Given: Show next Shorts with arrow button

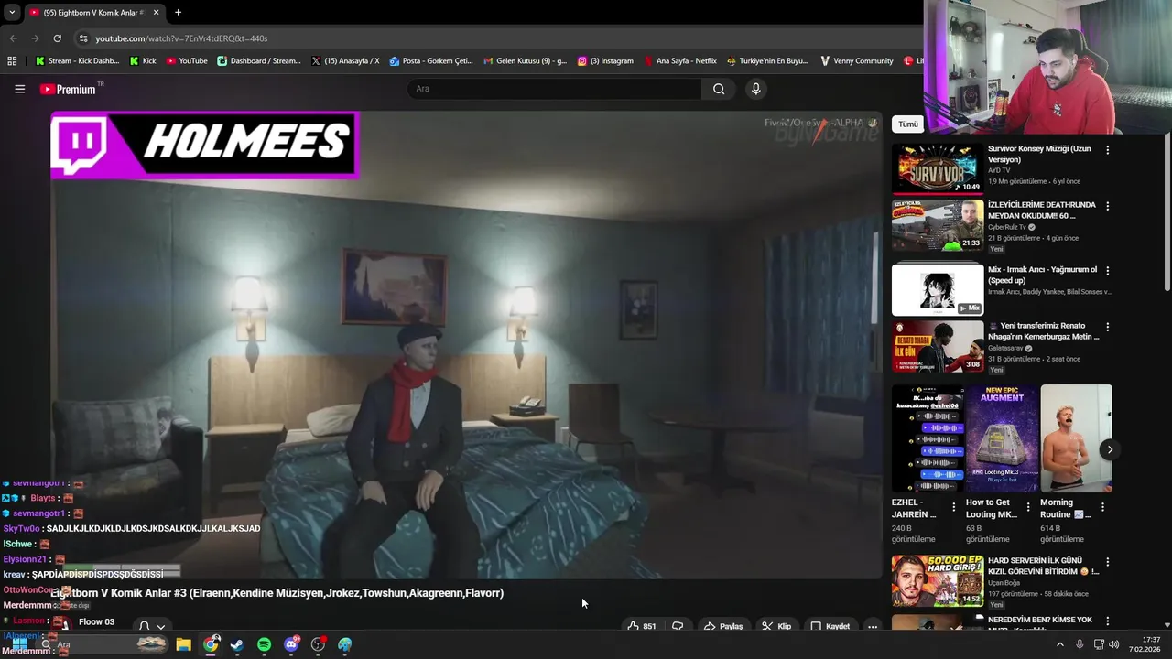Looking at the screenshot, I should [1109, 449].
